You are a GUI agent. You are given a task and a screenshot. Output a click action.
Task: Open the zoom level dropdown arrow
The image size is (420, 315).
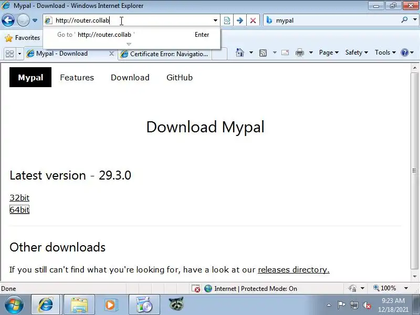click(x=406, y=288)
